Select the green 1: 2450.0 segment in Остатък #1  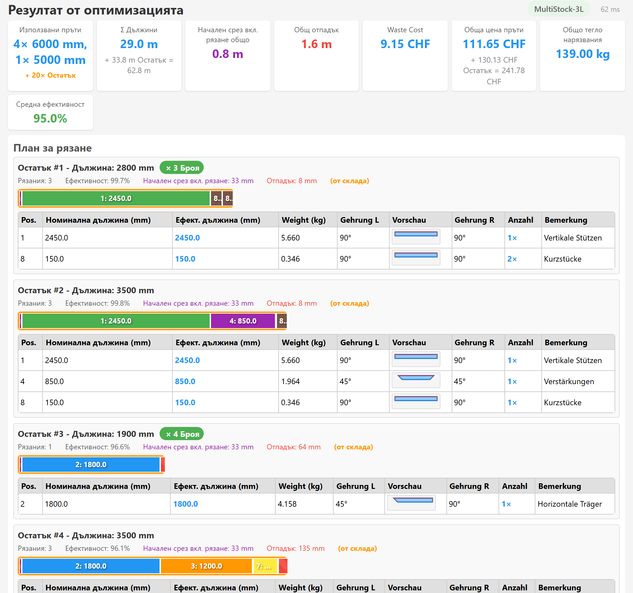(116, 198)
